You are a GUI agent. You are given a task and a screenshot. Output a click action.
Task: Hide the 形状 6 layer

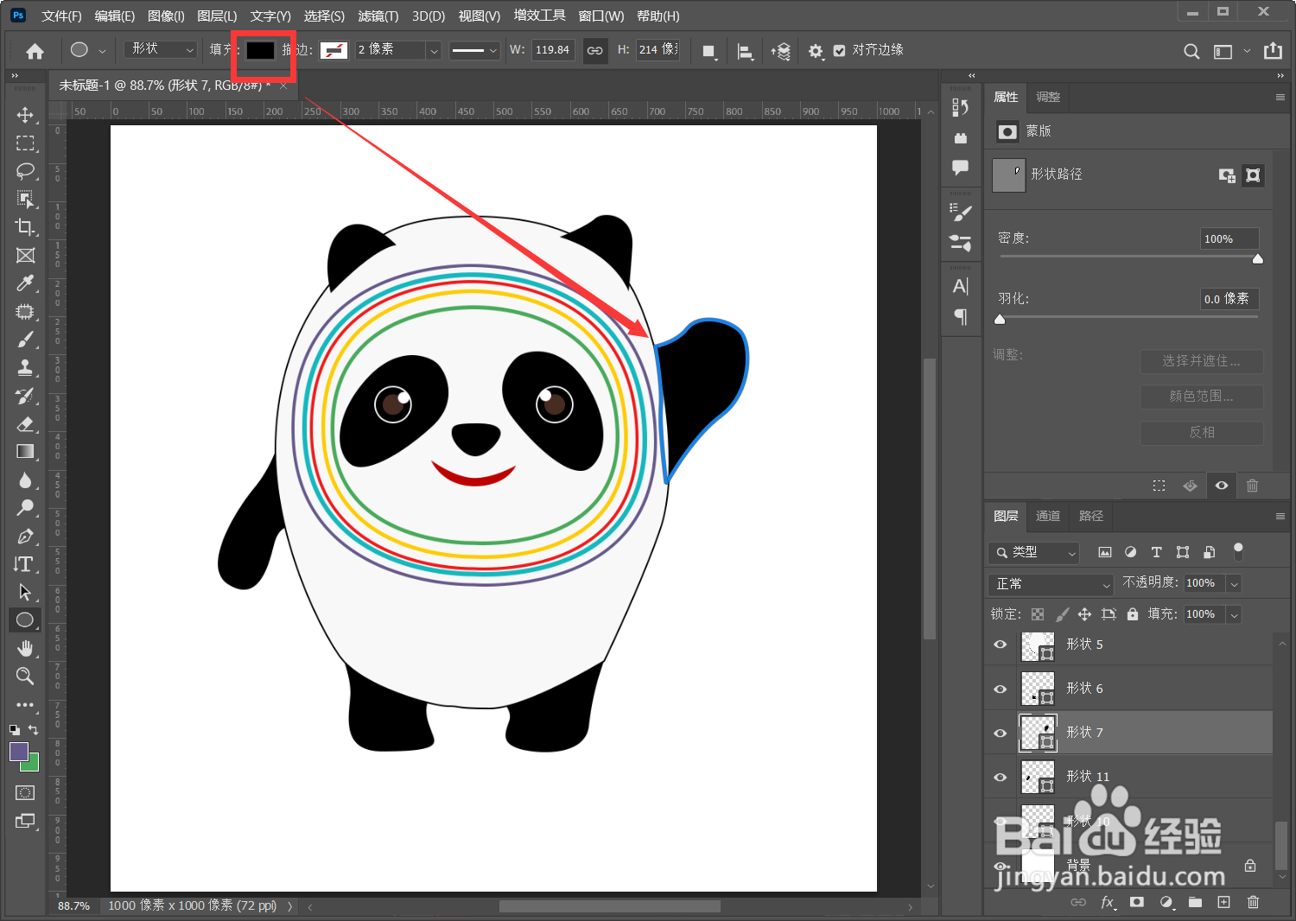click(1001, 689)
